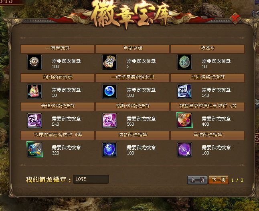Pick the 阿斗的布老虎 cloth tiger icon
This screenshot has width=259, height=211.
pos(34,91)
